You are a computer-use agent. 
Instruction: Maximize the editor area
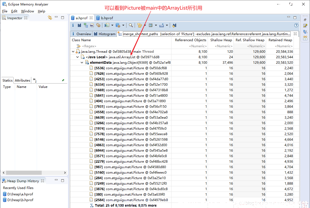(x=295, y=17)
